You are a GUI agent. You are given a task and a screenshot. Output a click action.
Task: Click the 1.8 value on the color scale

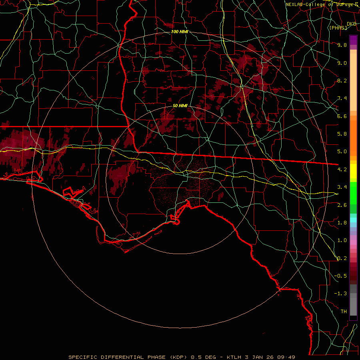coord(342,222)
